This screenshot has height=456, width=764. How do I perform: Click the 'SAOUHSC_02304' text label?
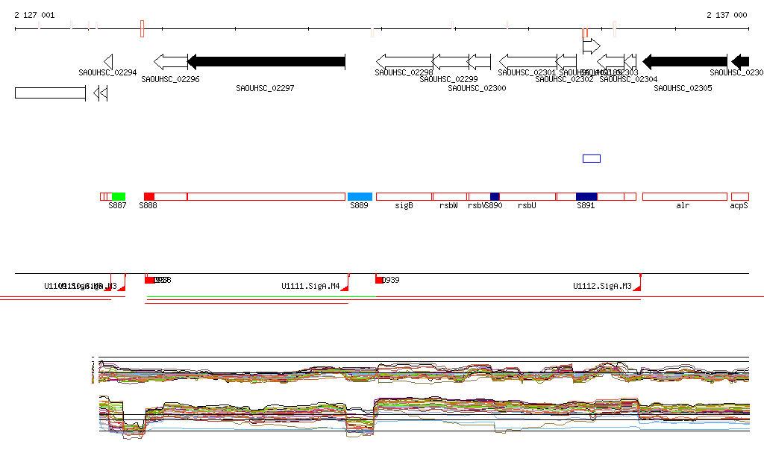click(628, 79)
